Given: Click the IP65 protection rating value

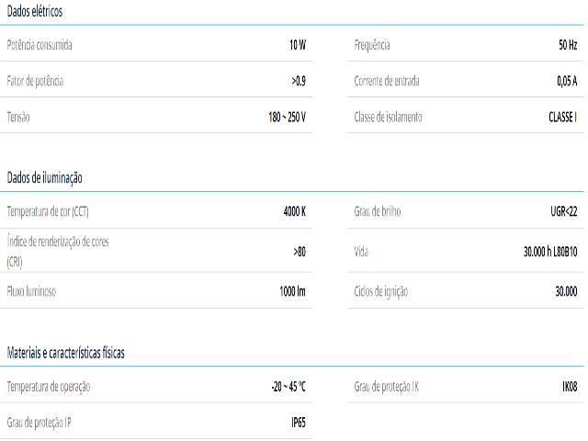Looking at the screenshot, I should [x=299, y=423].
